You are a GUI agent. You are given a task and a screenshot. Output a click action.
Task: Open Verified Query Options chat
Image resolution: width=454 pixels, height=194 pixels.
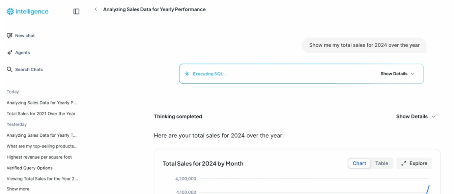click(30, 168)
